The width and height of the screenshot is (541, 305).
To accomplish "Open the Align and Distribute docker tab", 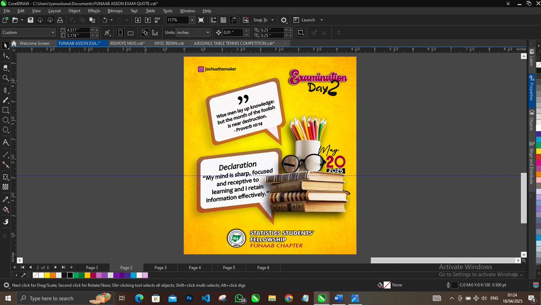I will [532, 163].
